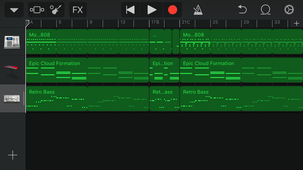Select the red keyboard track header
The width and height of the screenshot is (303, 170).
(x=12, y=70)
